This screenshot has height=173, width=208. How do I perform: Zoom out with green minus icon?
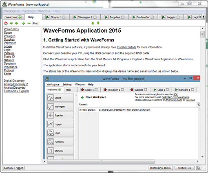pyautogui.click(x=29, y=23)
